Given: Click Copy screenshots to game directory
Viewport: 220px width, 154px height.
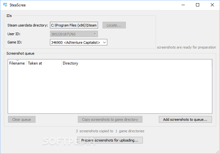Looking at the screenshot, I should click(x=110, y=119).
